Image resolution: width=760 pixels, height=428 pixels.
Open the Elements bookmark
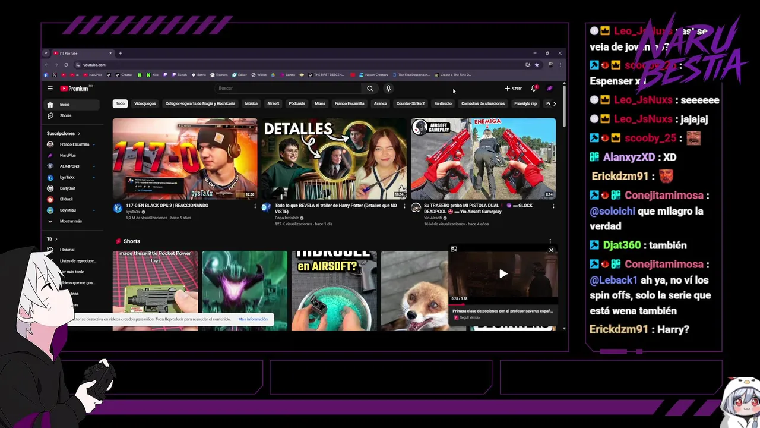click(219, 75)
